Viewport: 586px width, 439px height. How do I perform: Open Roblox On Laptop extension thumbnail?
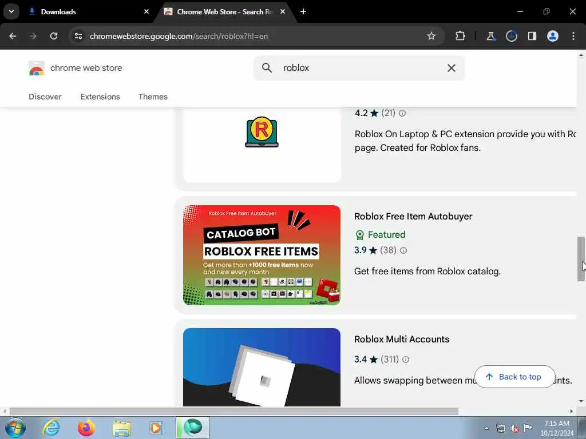coord(262,145)
